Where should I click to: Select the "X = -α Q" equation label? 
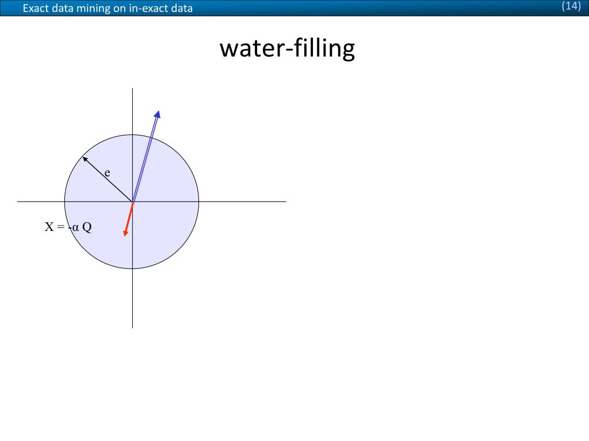pyautogui.click(x=68, y=227)
